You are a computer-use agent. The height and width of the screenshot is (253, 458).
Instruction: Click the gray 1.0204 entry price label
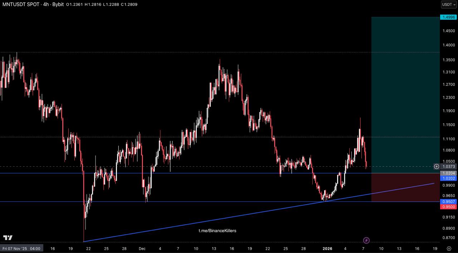(448, 173)
